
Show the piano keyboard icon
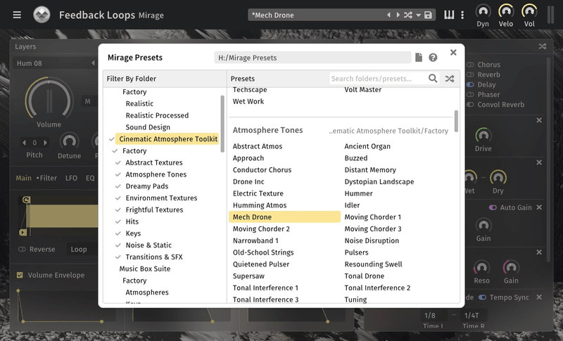[449, 15]
